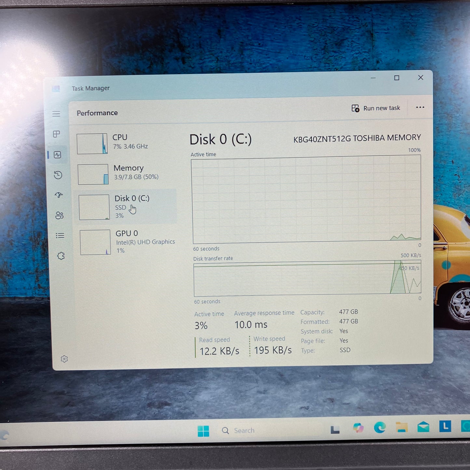Image resolution: width=470 pixels, height=470 pixels.
Task: Click the Run new task button
Action: [x=376, y=108]
